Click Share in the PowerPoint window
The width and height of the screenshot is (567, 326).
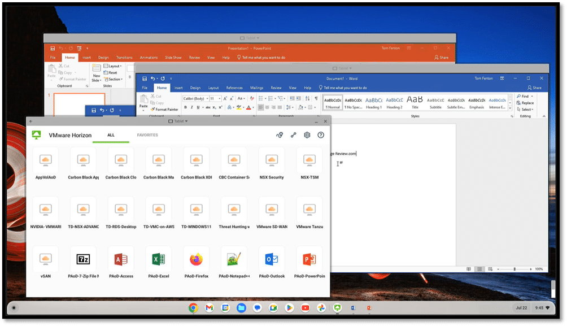click(442, 58)
